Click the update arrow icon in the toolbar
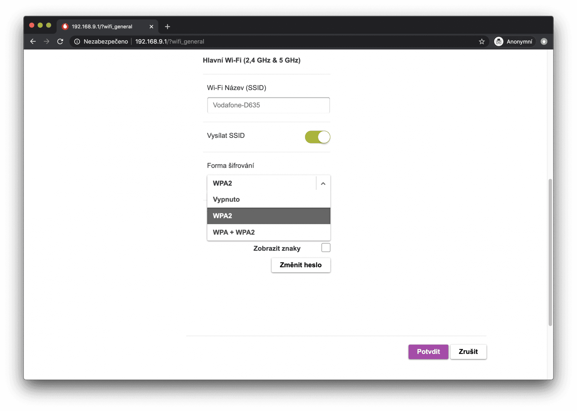577x411 pixels. (x=544, y=41)
